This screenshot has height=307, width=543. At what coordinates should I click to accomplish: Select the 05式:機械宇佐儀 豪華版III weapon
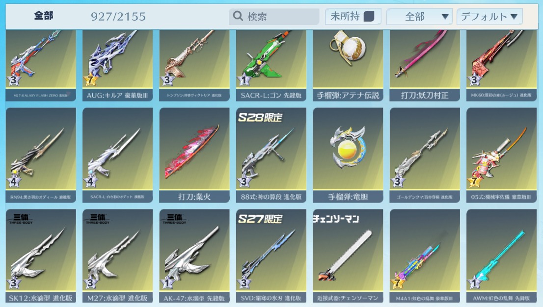(501, 155)
